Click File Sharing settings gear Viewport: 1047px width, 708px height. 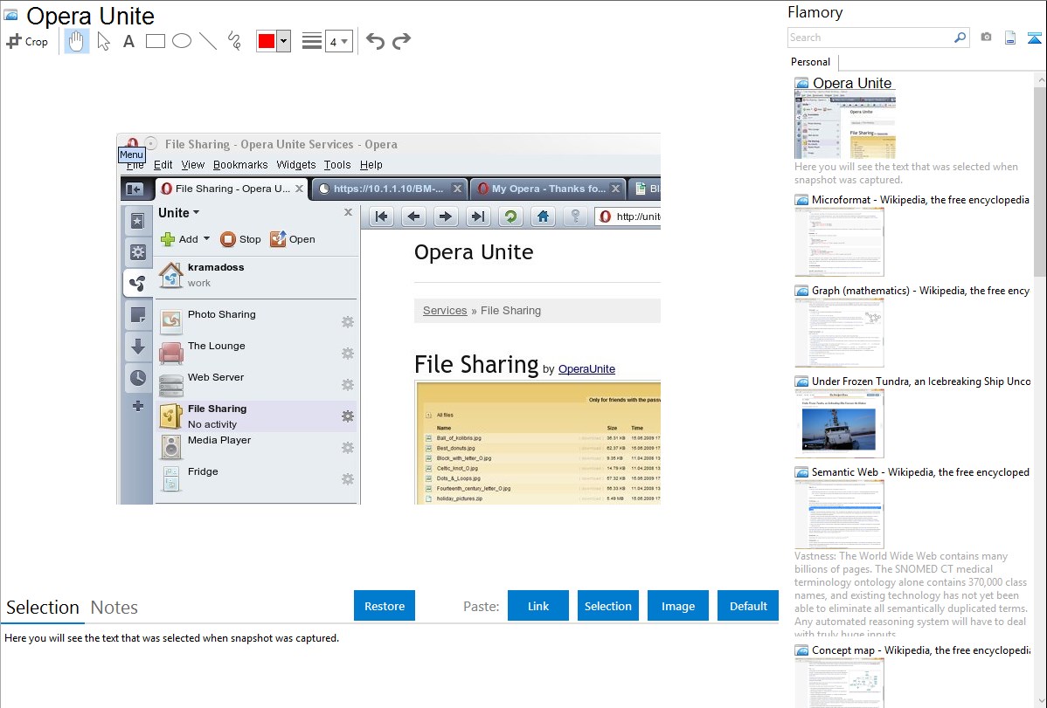[x=348, y=416]
